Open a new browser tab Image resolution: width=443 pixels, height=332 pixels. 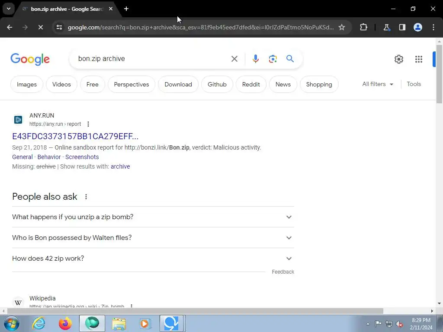[x=126, y=9]
